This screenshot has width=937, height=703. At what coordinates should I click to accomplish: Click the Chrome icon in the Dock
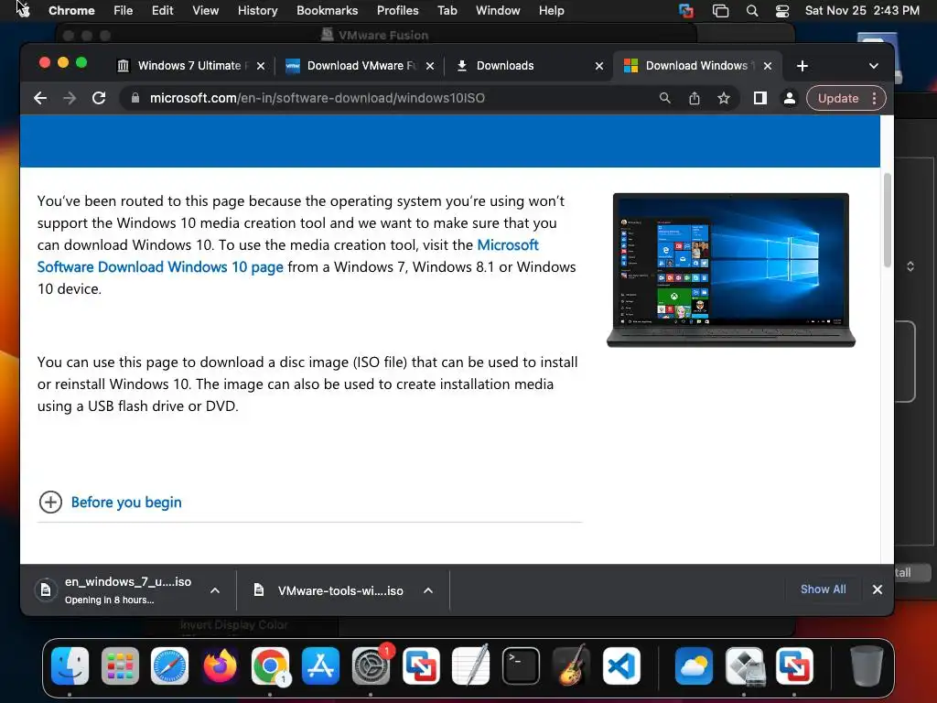tap(270, 665)
